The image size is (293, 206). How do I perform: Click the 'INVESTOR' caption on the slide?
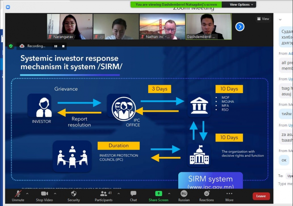(42, 121)
